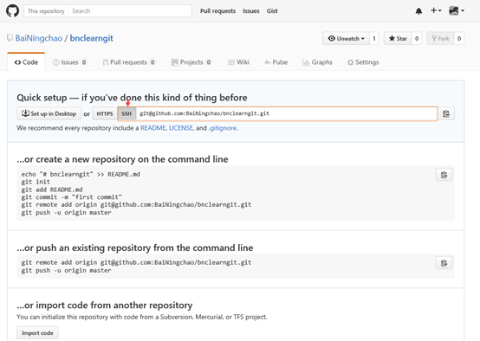The width and height of the screenshot is (480, 341).
Task: Focus the repository search field
Action: click(x=130, y=11)
